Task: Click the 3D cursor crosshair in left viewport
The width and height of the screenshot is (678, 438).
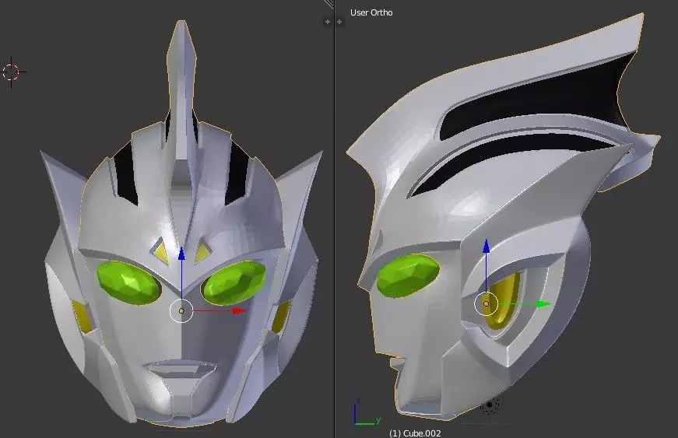Action: 12,72
